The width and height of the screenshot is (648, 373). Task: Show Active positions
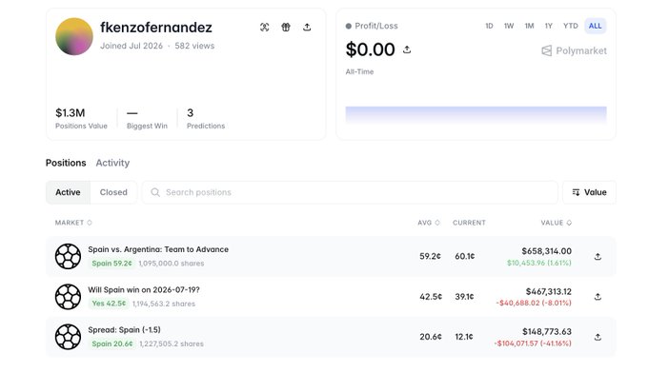[68, 192]
